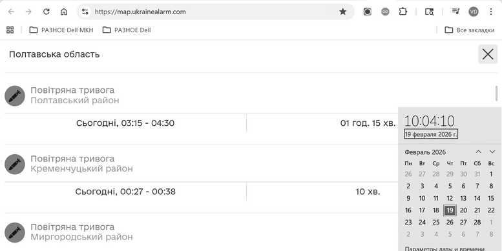Close the Полтавська область panel
Screen dimensions: 502x251
[488, 54]
